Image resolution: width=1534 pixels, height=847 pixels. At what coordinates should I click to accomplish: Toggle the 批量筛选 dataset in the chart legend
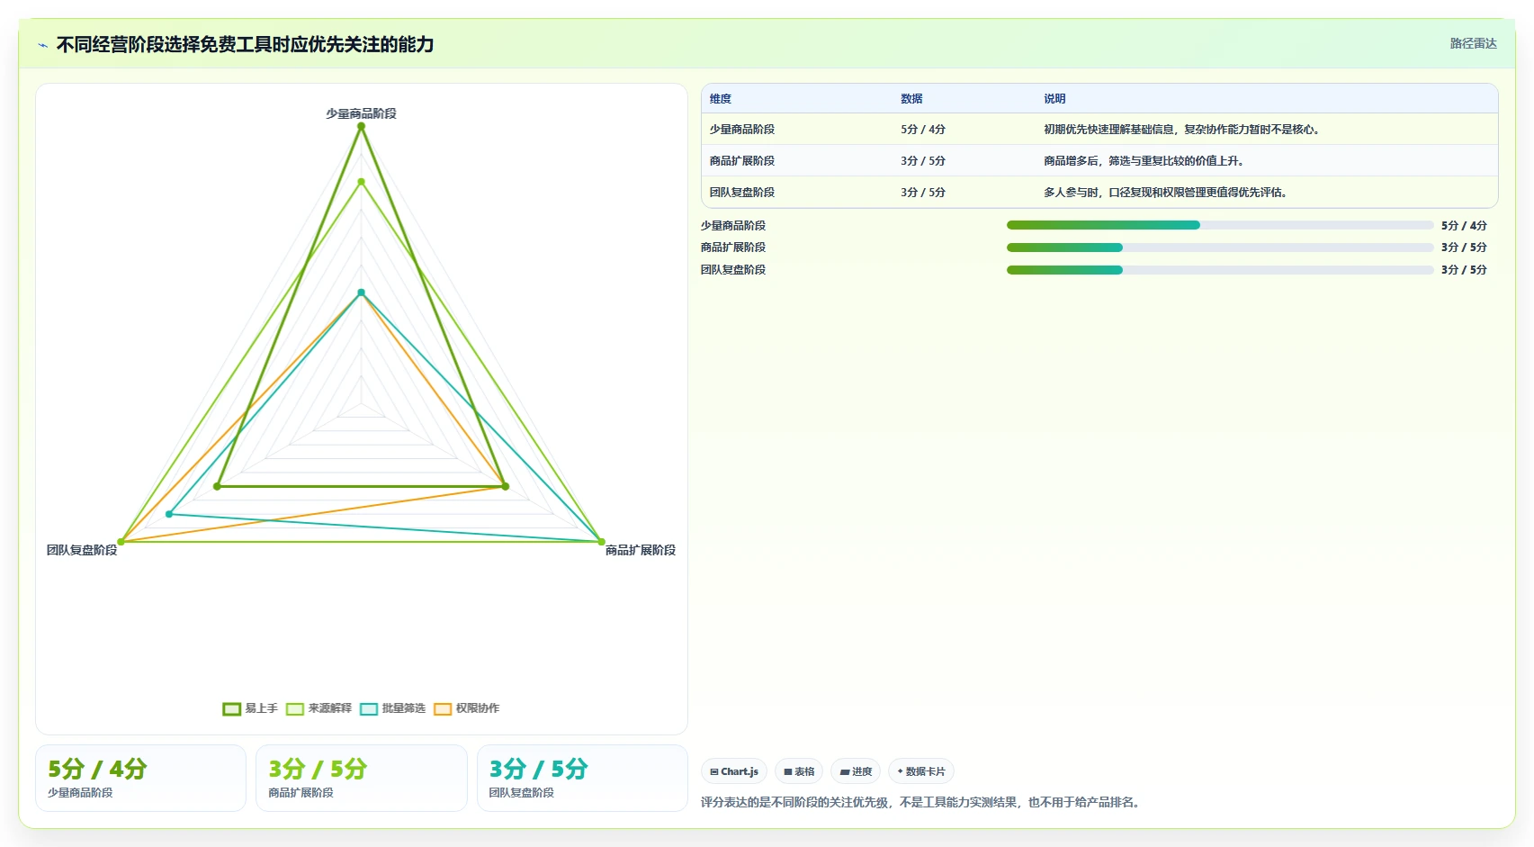pos(392,708)
